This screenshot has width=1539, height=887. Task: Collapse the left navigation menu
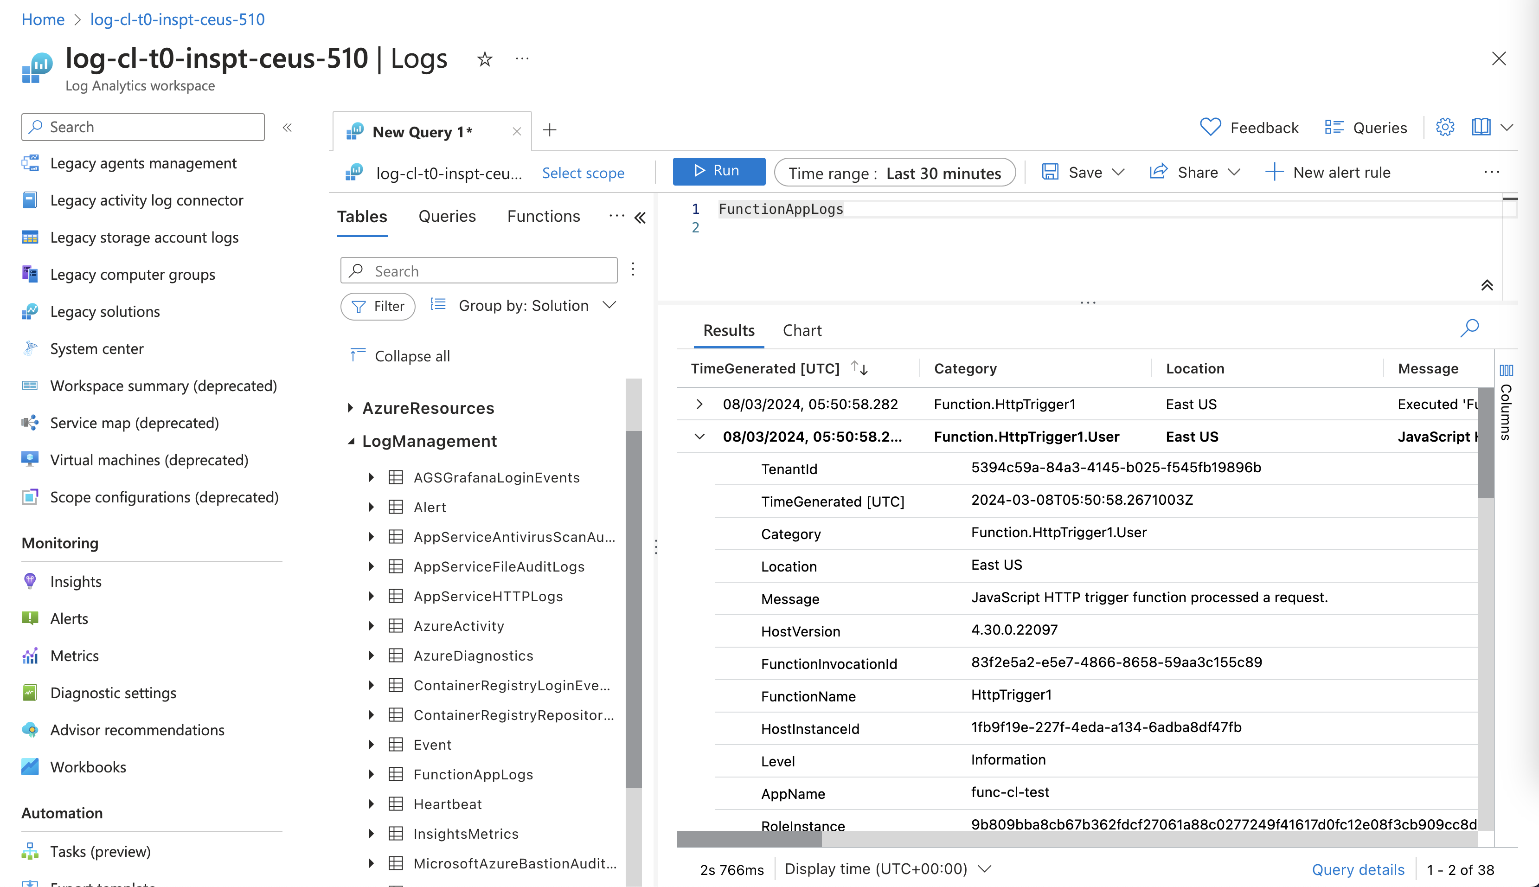coord(288,127)
